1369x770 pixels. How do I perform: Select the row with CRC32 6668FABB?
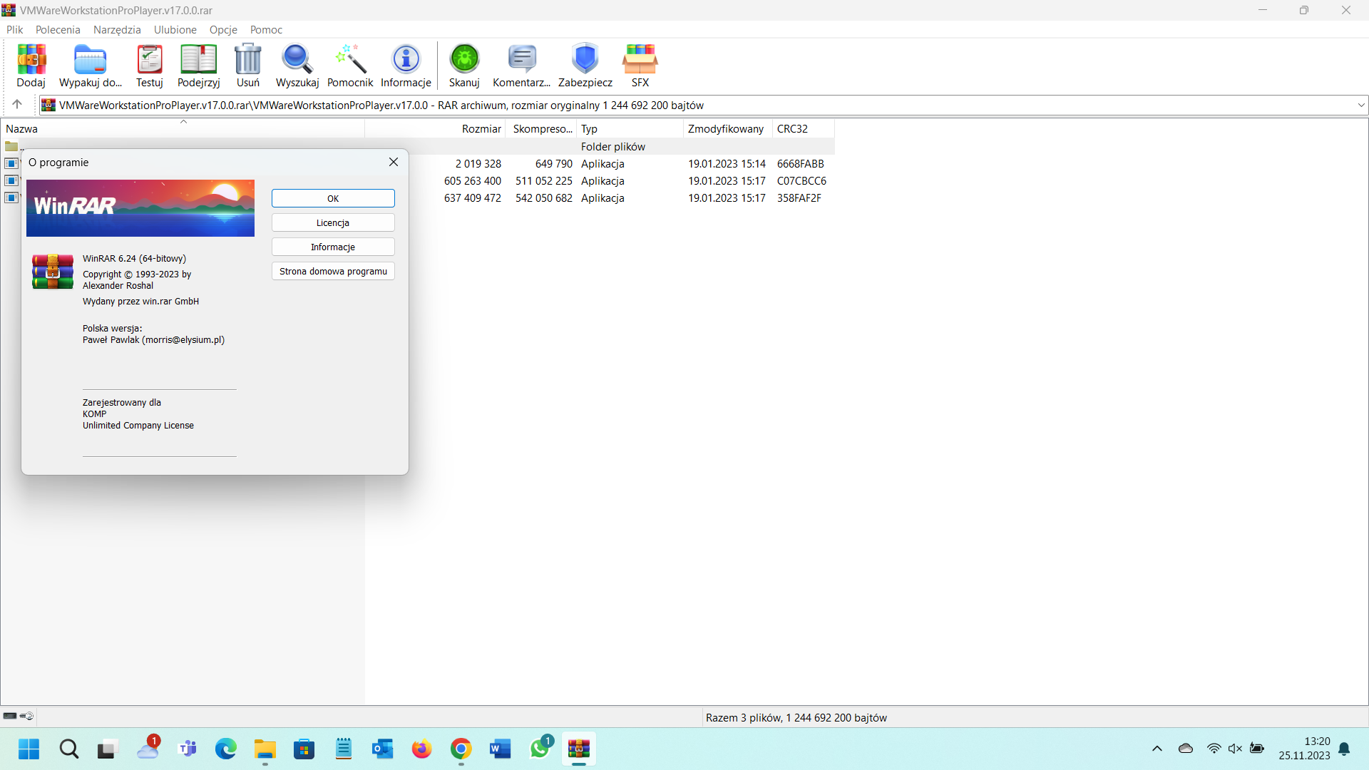pos(620,164)
